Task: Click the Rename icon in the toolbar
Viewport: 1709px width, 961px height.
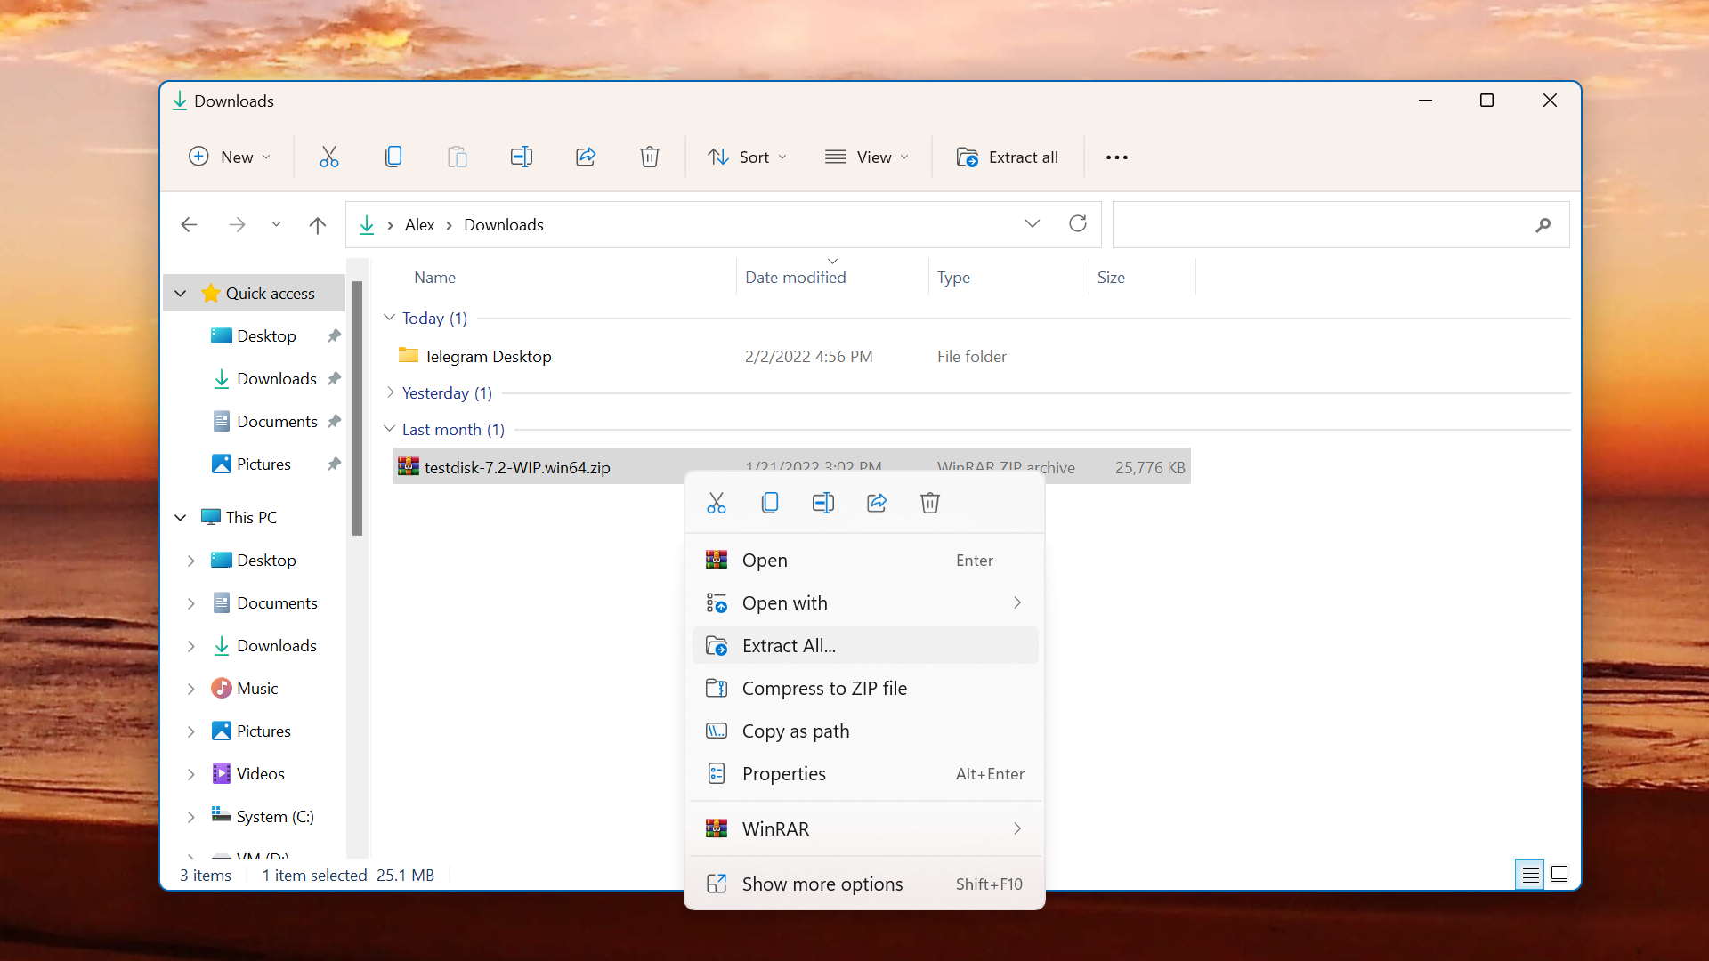Action: click(x=521, y=157)
